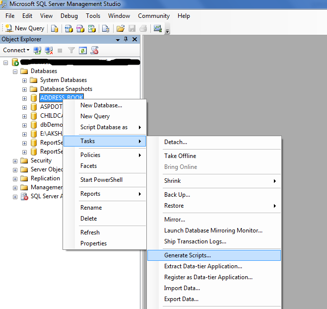Click the Connect Object Explorer icon
Viewport: 327px width, 309px height.
pyautogui.click(x=37, y=50)
